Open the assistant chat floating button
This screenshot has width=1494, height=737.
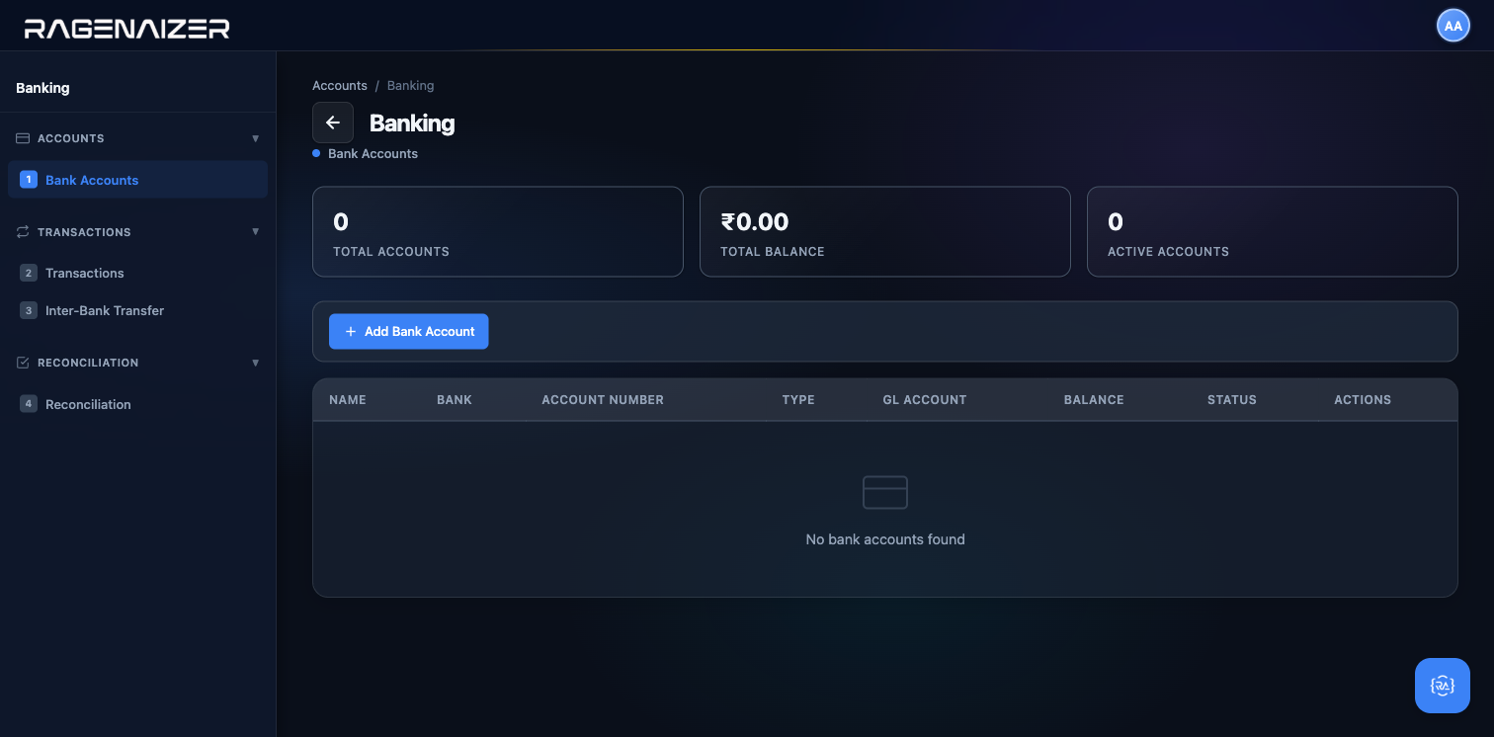[1443, 686]
